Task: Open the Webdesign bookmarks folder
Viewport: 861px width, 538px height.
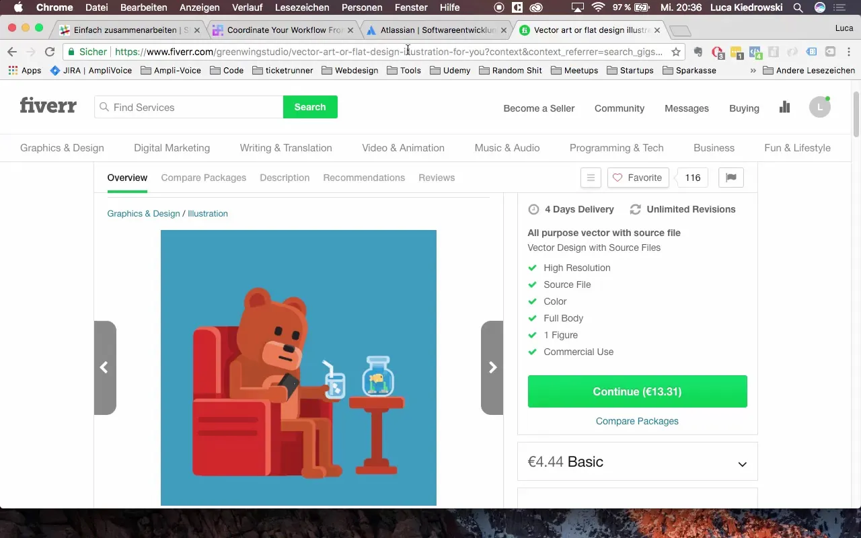Action: pos(350,70)
